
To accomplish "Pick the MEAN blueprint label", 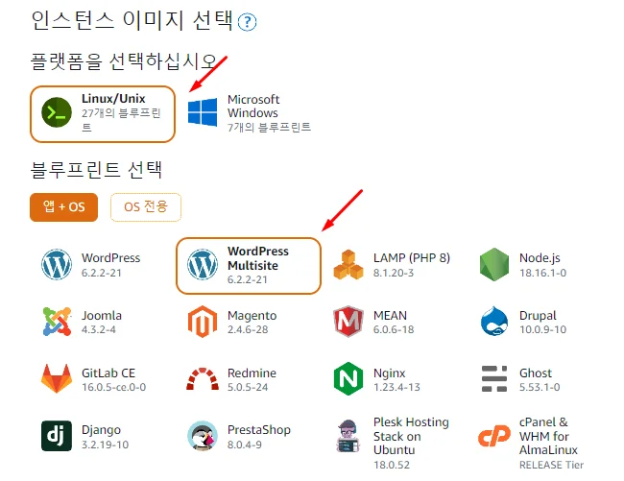I will (390, 316).
